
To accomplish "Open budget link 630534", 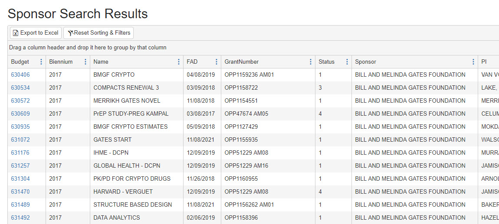I will click(20, 88).
